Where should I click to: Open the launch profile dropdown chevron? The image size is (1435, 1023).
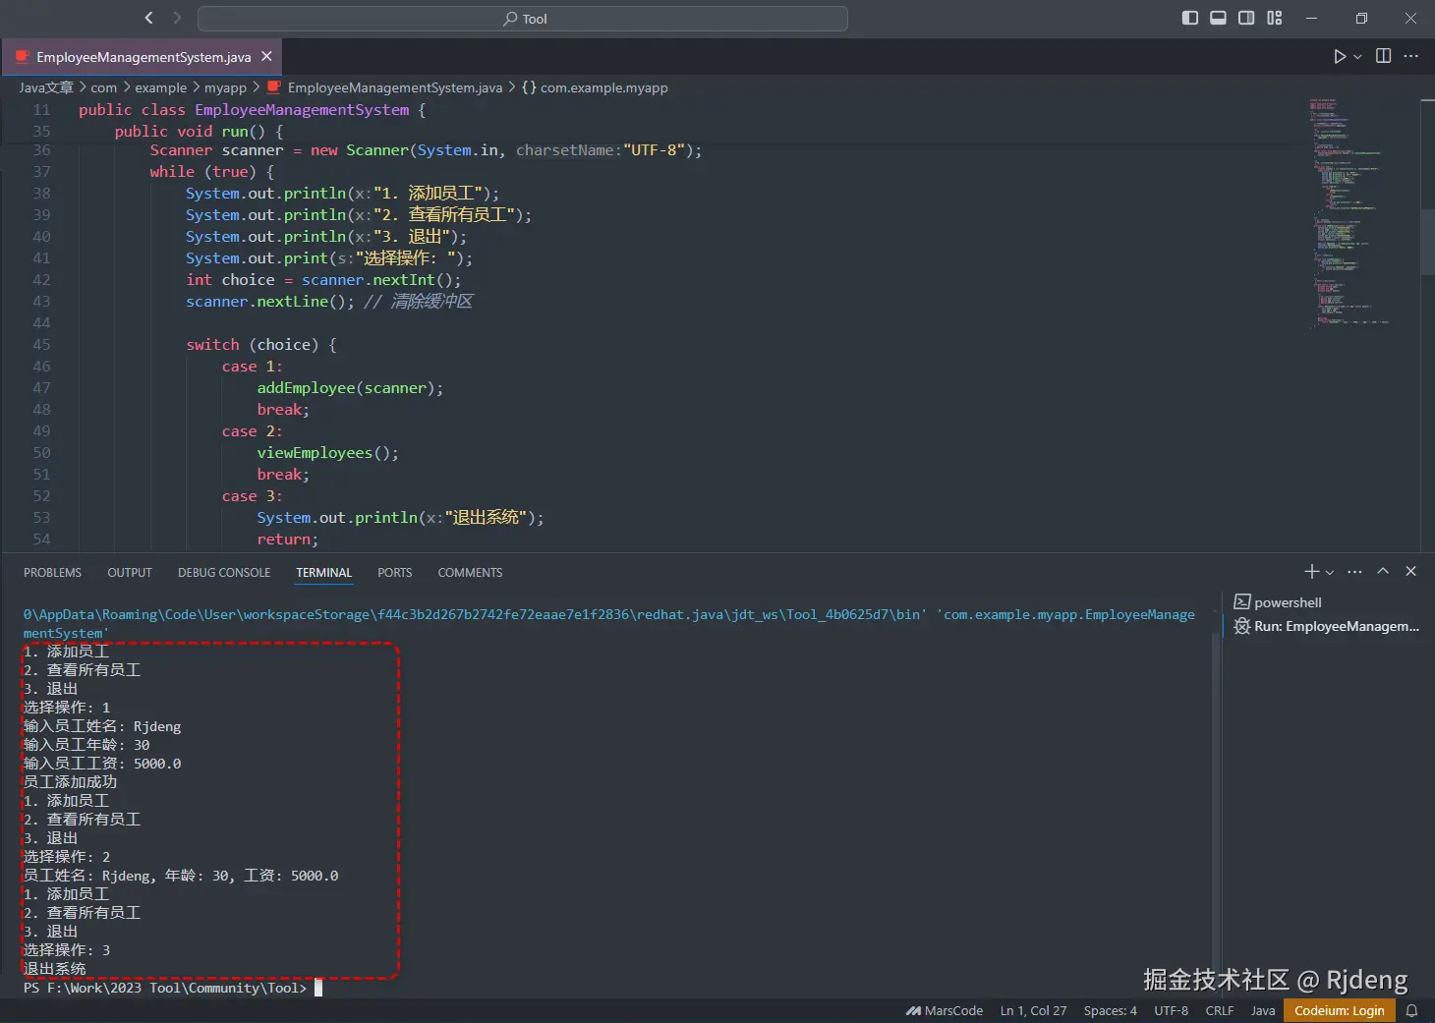1330,572
